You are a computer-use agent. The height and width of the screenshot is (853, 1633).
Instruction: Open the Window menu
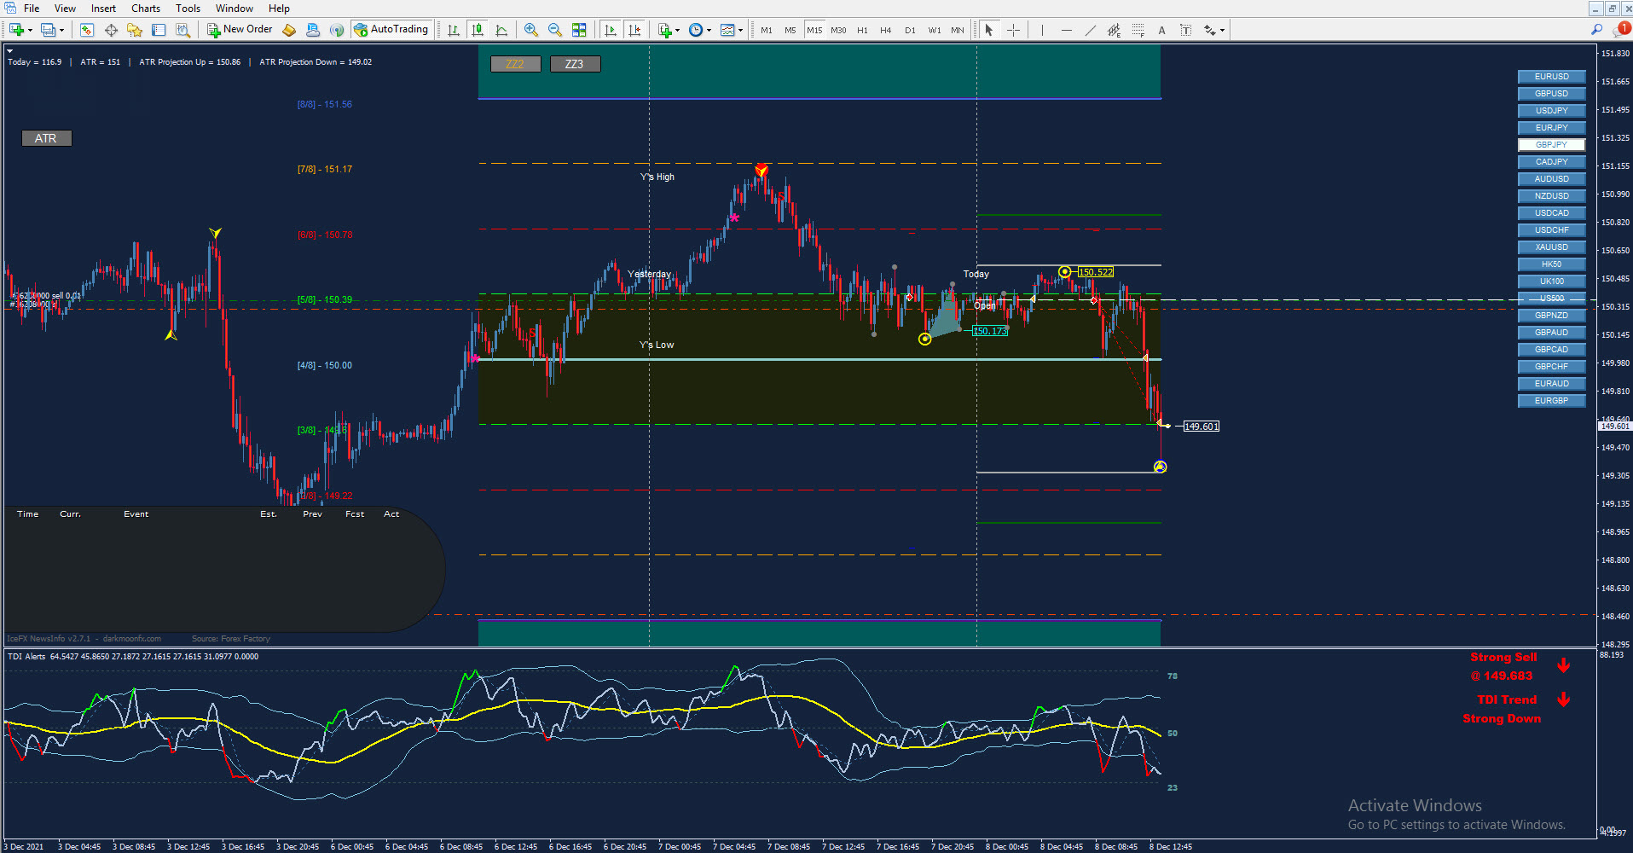click(234, 9)
